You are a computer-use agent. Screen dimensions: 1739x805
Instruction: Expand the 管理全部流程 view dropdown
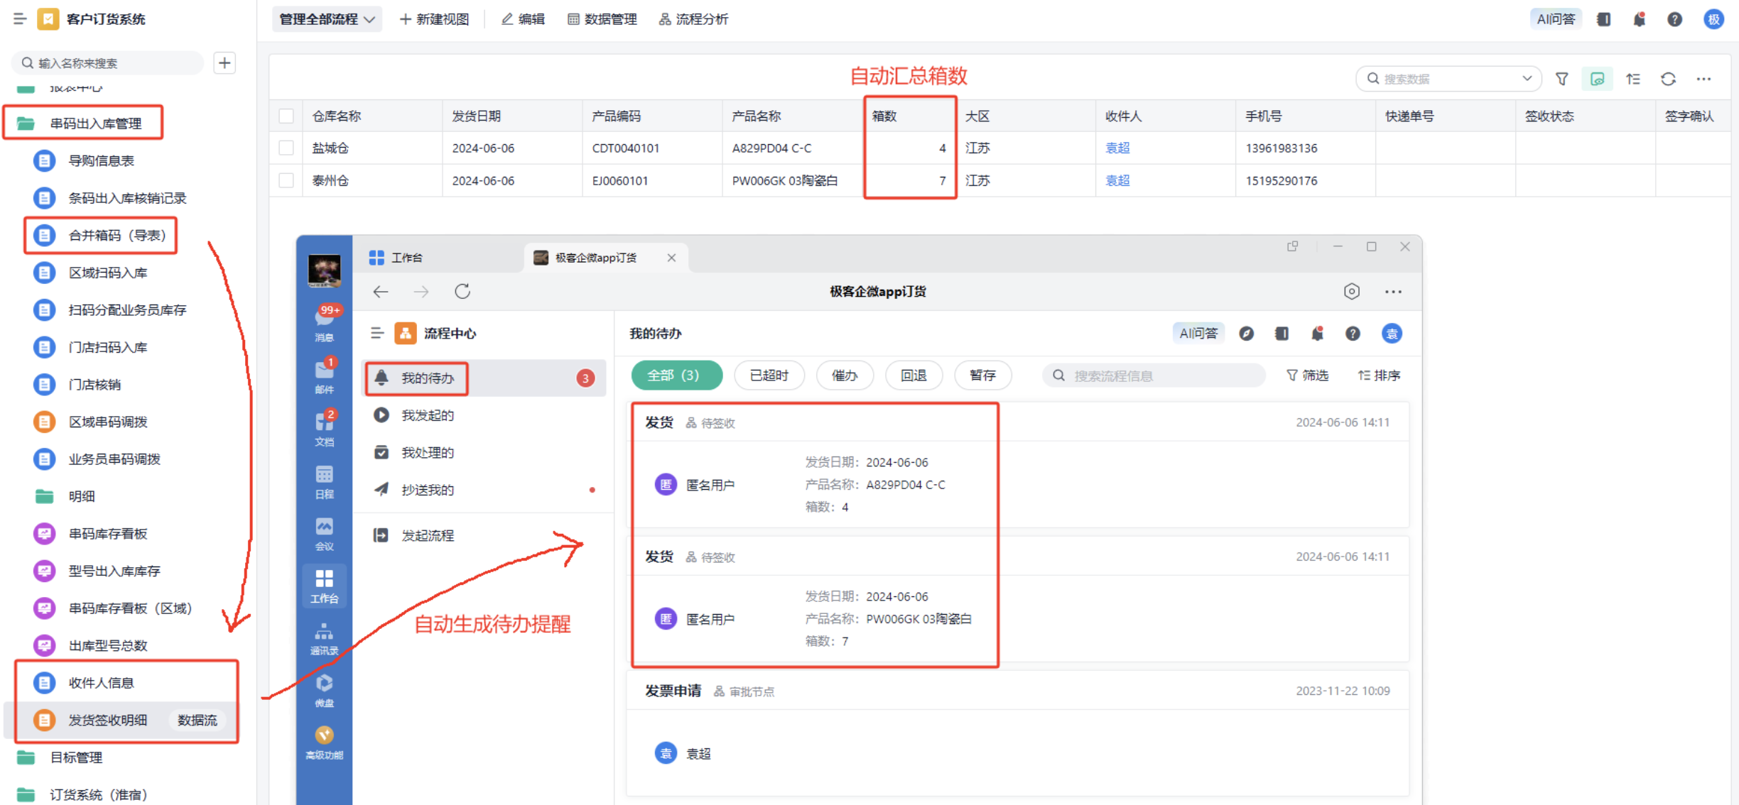point(327,19)
